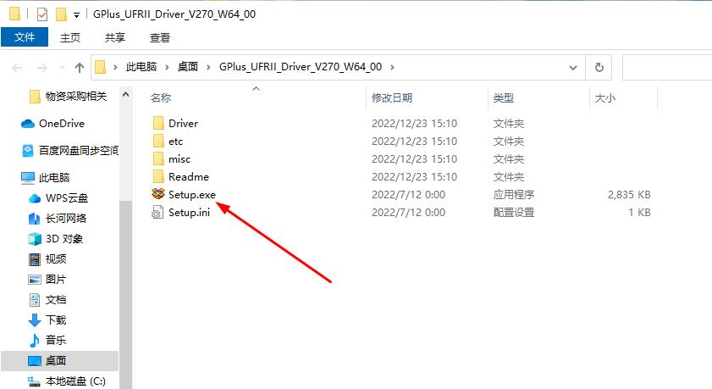This screenshot has width=712, height=389.
Task: Open the 下载 downloads folder
Action: pos(47,320)
